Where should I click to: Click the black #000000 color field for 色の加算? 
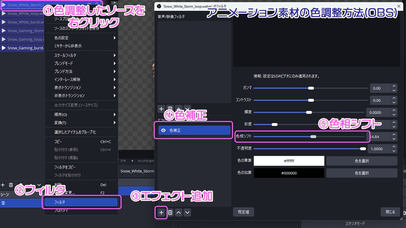click(289, 173)
